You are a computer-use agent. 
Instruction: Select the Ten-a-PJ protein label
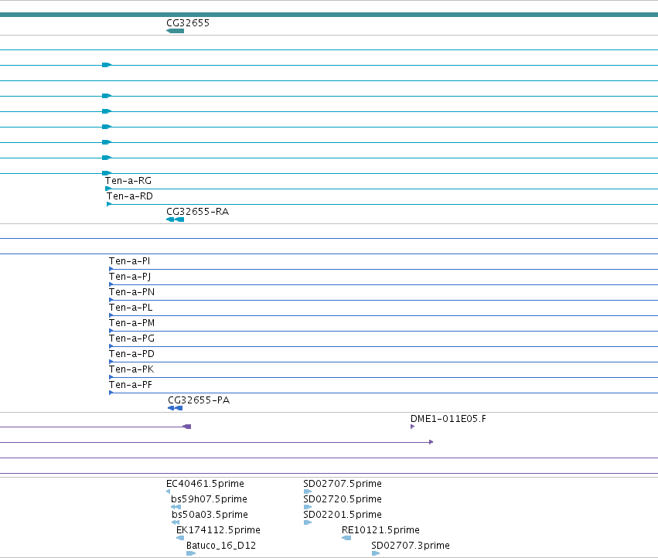[130, 277]
